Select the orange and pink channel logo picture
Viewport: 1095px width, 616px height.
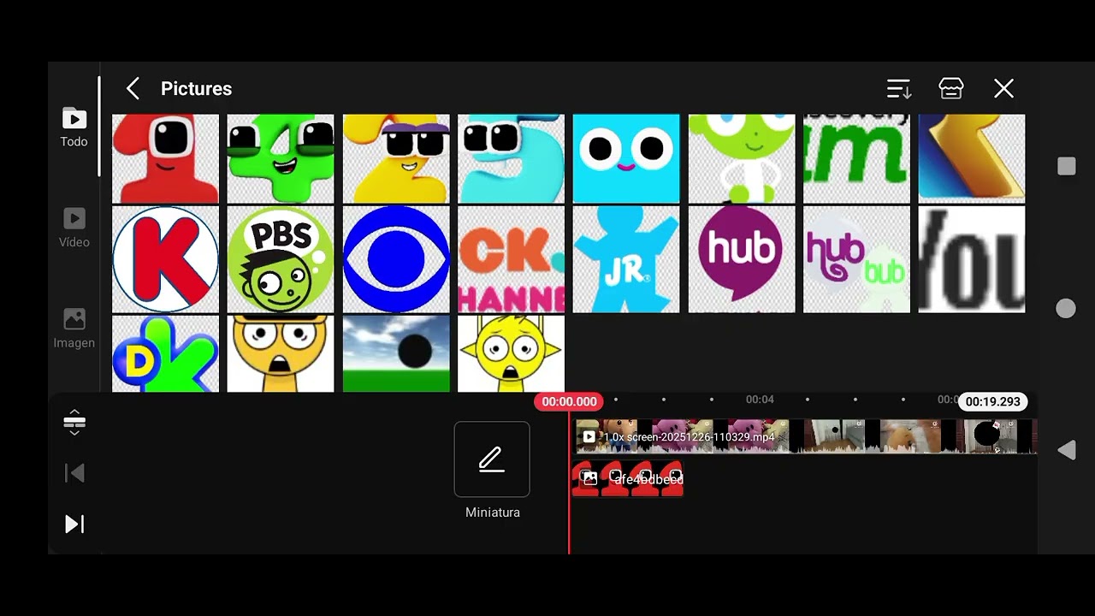click(x=511, y=259)
